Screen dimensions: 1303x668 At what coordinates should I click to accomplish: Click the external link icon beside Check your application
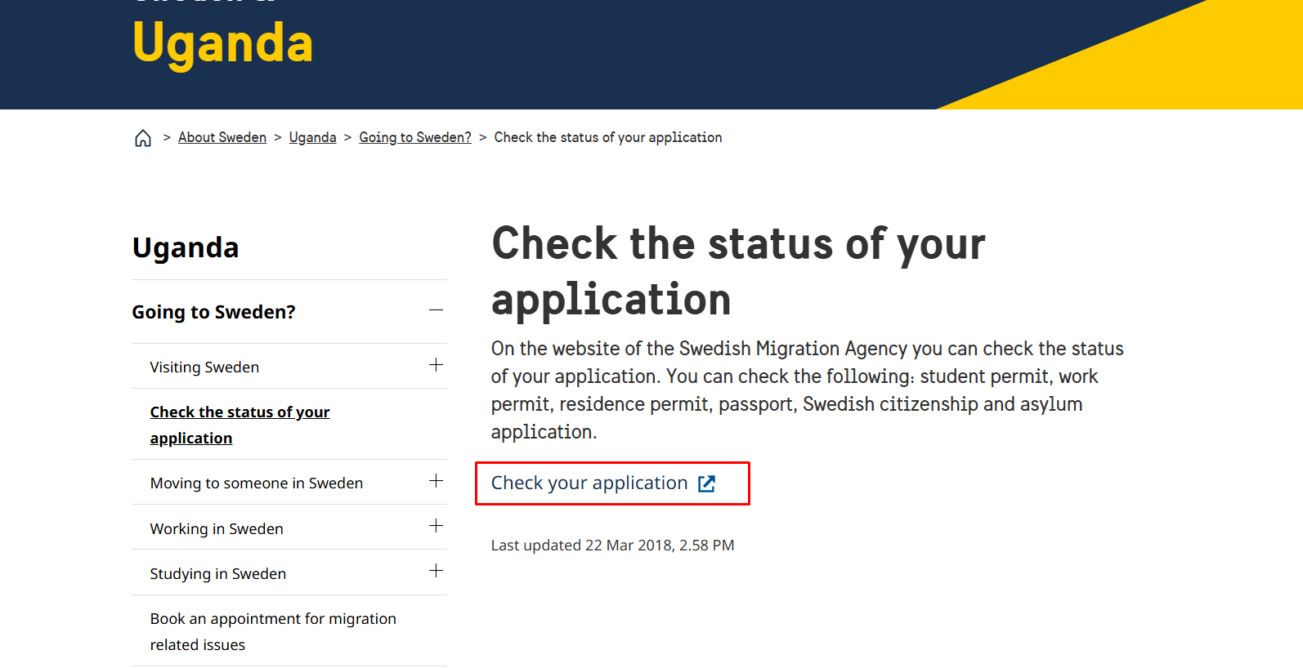[707, 483]
